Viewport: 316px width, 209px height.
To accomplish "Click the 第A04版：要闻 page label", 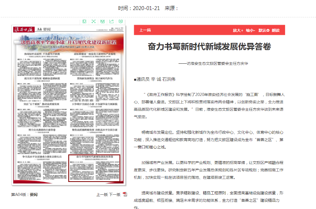I will [x=24, y=194].
